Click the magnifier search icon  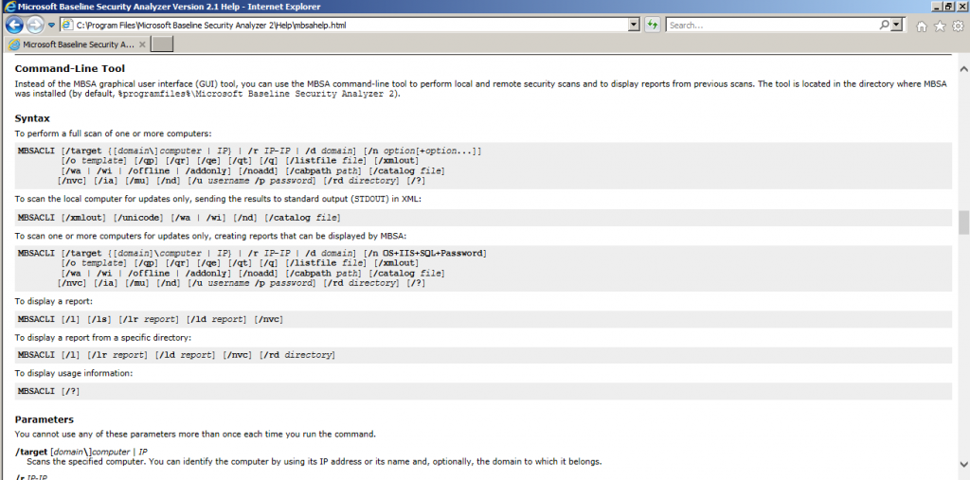884,25
